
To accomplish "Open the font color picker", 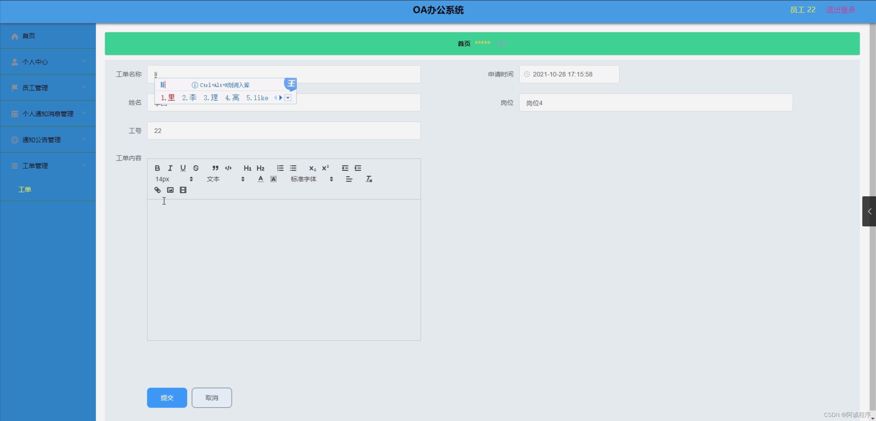I will 260,179.
